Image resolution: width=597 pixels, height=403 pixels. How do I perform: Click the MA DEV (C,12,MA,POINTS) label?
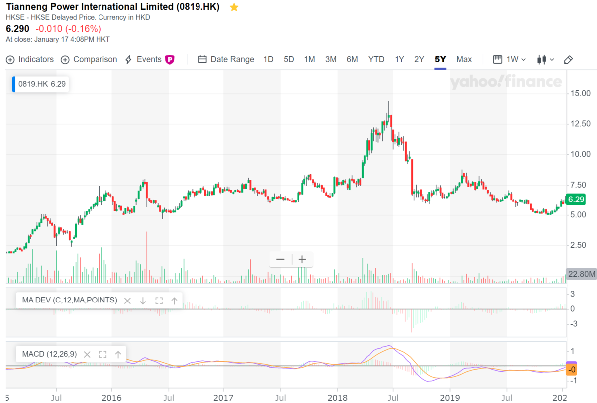(70, 300)
